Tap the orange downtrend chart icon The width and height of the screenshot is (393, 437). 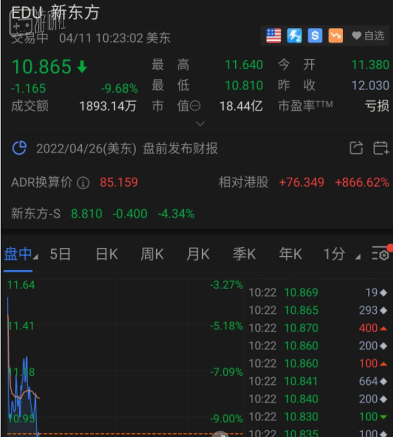[x=335, y=36]
